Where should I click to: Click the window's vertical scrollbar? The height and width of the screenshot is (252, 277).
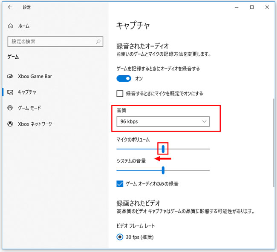(274, 143)
